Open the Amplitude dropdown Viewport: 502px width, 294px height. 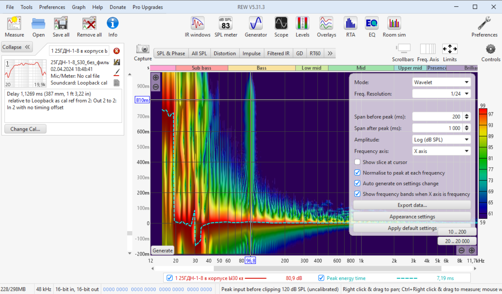click(441, 140)
